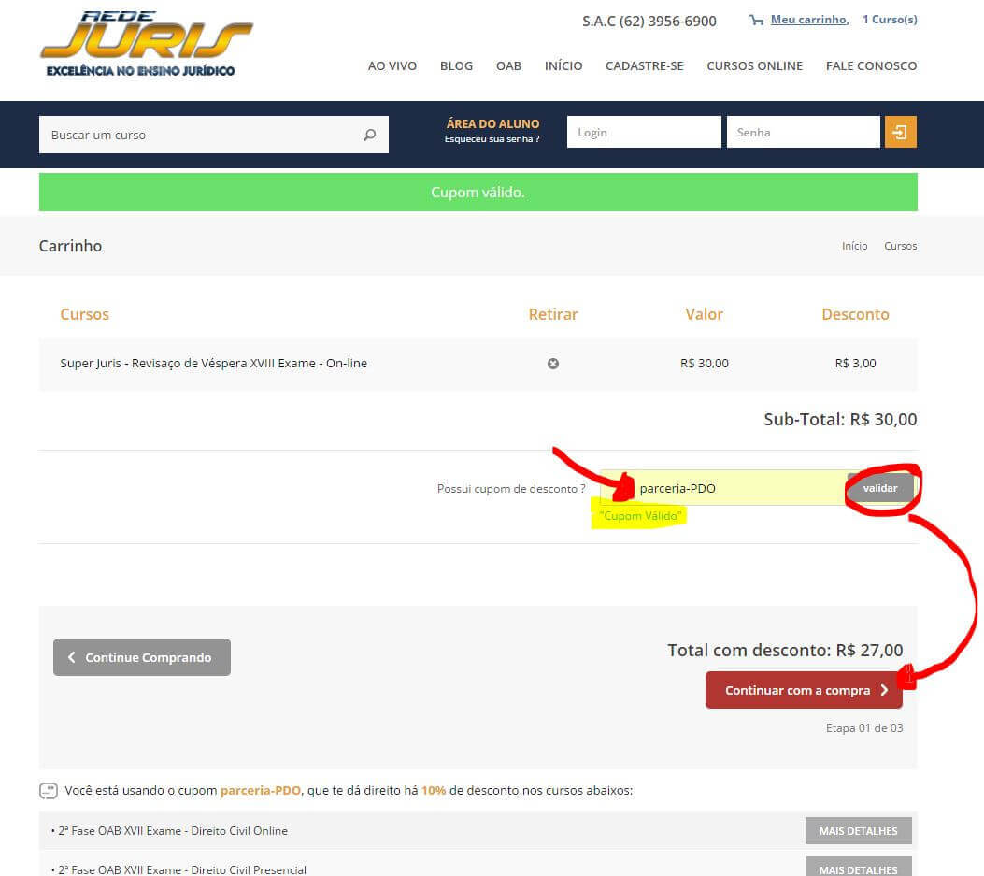Click the Cursos breadcrumb link
984x876 pixels.
[901, 246]
